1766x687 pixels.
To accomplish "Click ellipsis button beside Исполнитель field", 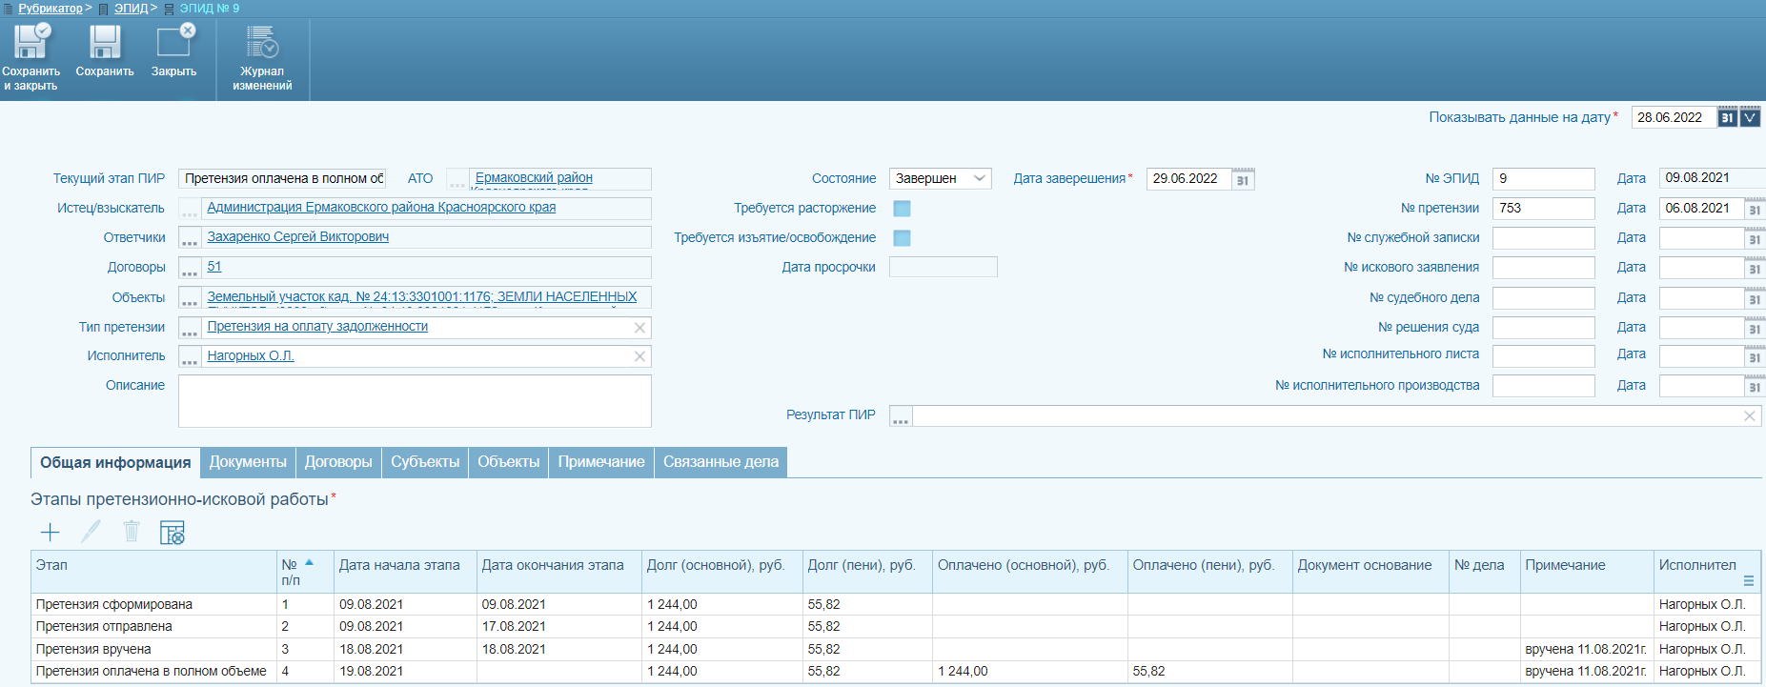I will coord(190,356).
